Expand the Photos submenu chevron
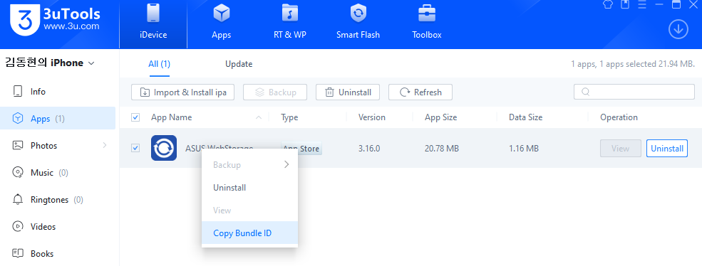 (x=105, y=145)
